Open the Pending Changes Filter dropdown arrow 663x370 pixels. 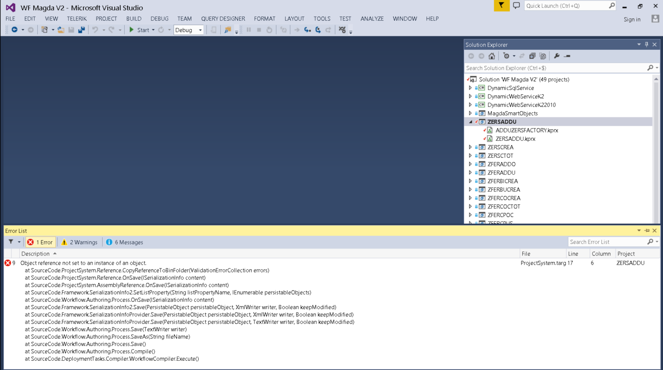pyautogui.click(x=514, y=56)
